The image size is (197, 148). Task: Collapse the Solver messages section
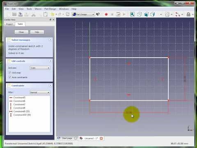(x=50, y=40)
